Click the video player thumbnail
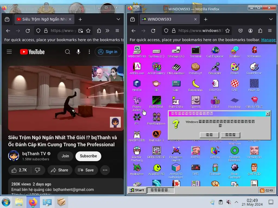The image size is (278, 208). click(x=66, y=98)
